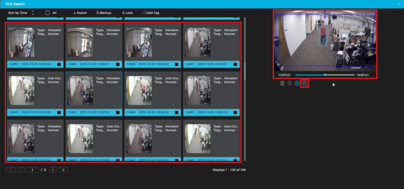Select checkbox for CAM3 10:57:33 event
This screenshot has width=404, height=189.
click(x=59, y=112)
